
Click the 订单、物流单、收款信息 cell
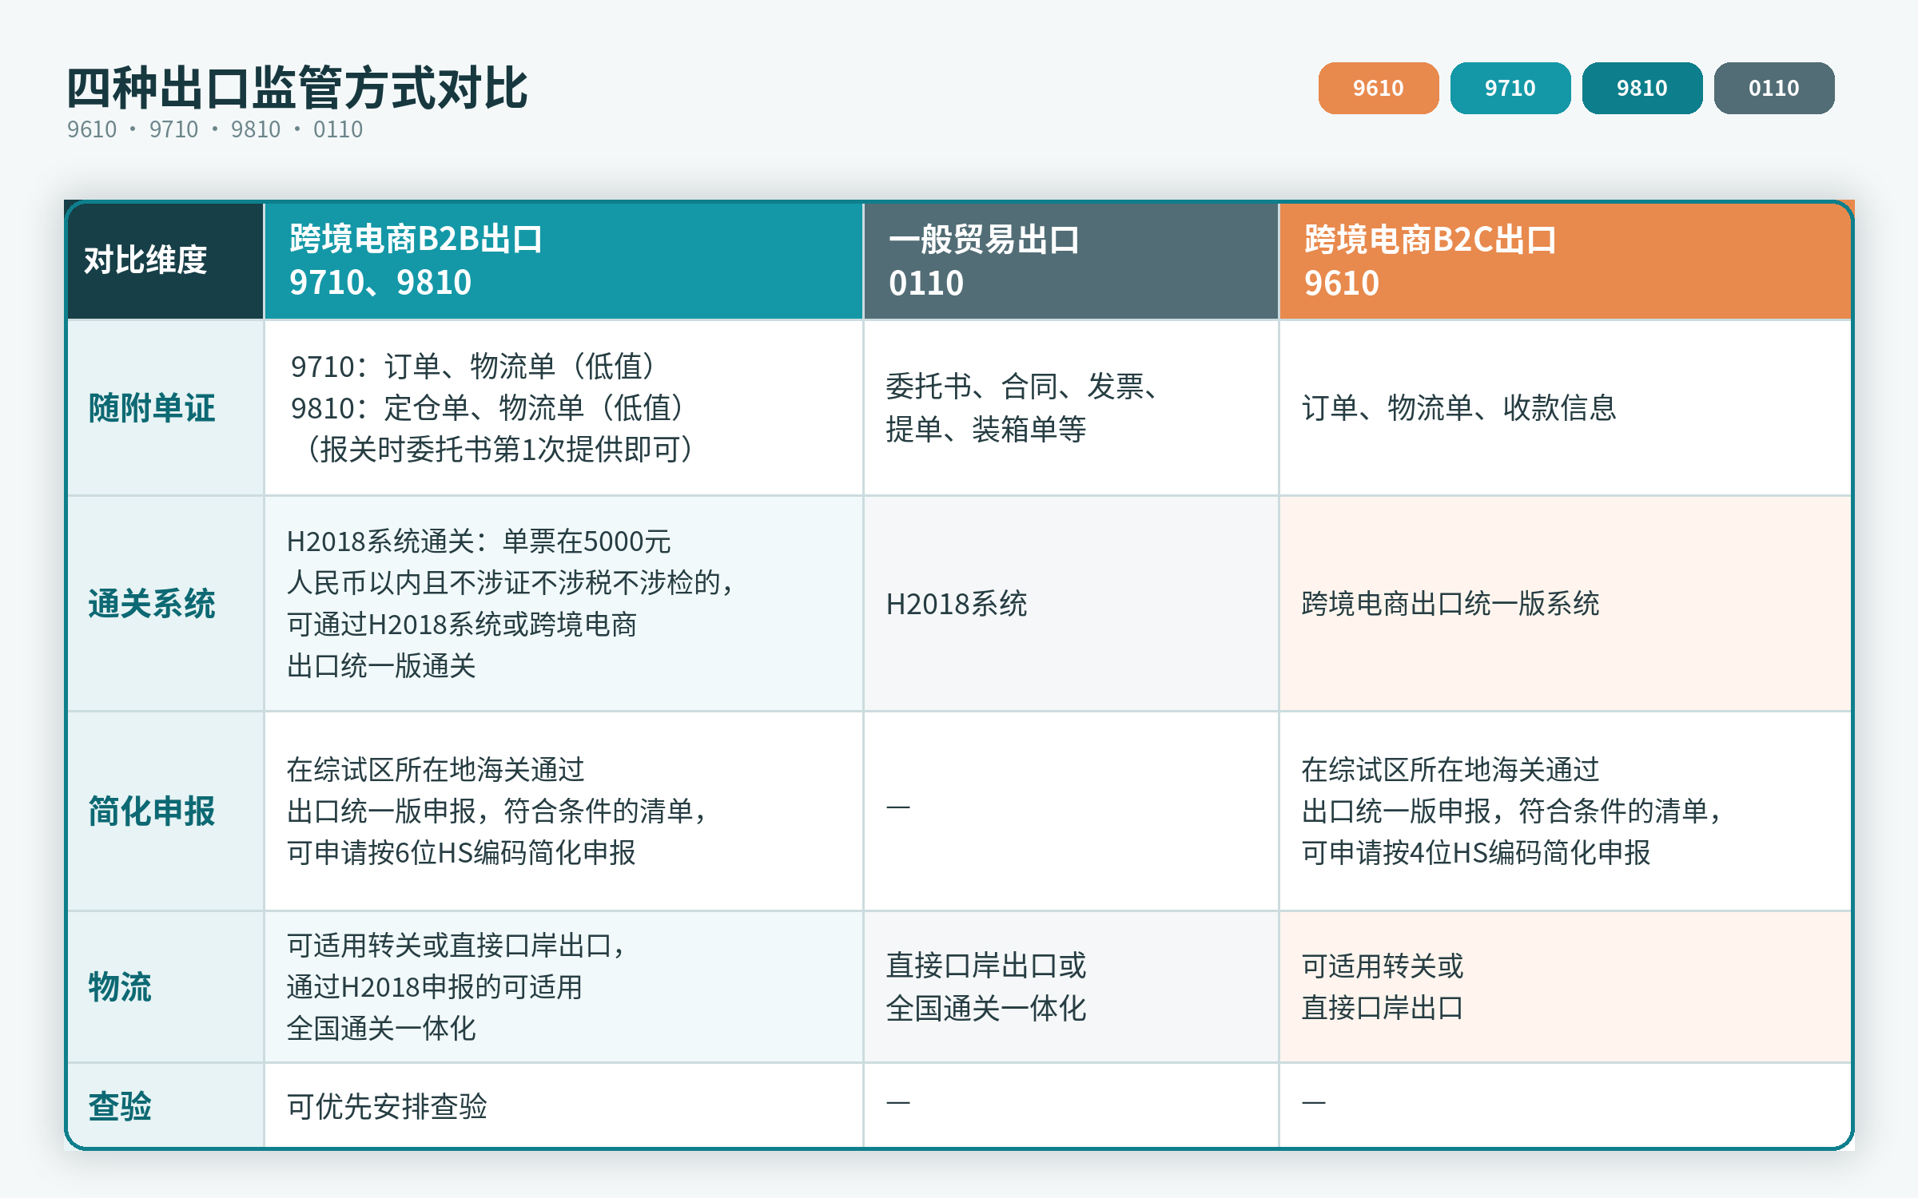pos(1565,408)
